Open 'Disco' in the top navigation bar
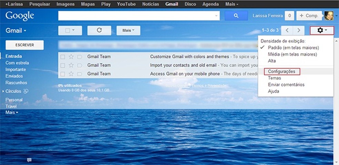The width and height of the screenshot is (339, 165). [x=190, y=4]
